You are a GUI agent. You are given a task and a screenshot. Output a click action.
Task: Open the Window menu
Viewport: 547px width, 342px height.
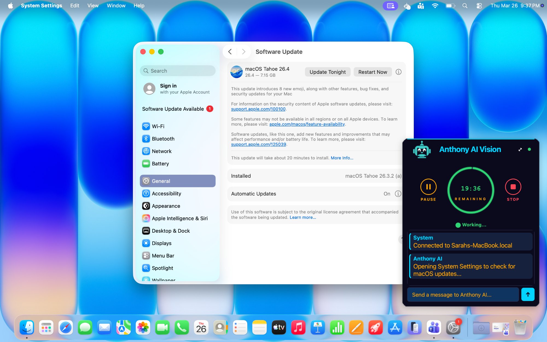point(116,5)
